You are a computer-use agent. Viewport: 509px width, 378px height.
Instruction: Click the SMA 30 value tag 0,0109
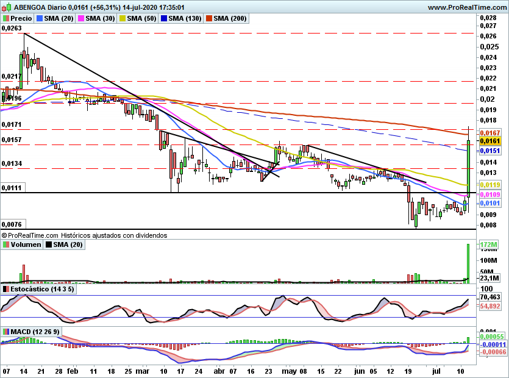490,194
